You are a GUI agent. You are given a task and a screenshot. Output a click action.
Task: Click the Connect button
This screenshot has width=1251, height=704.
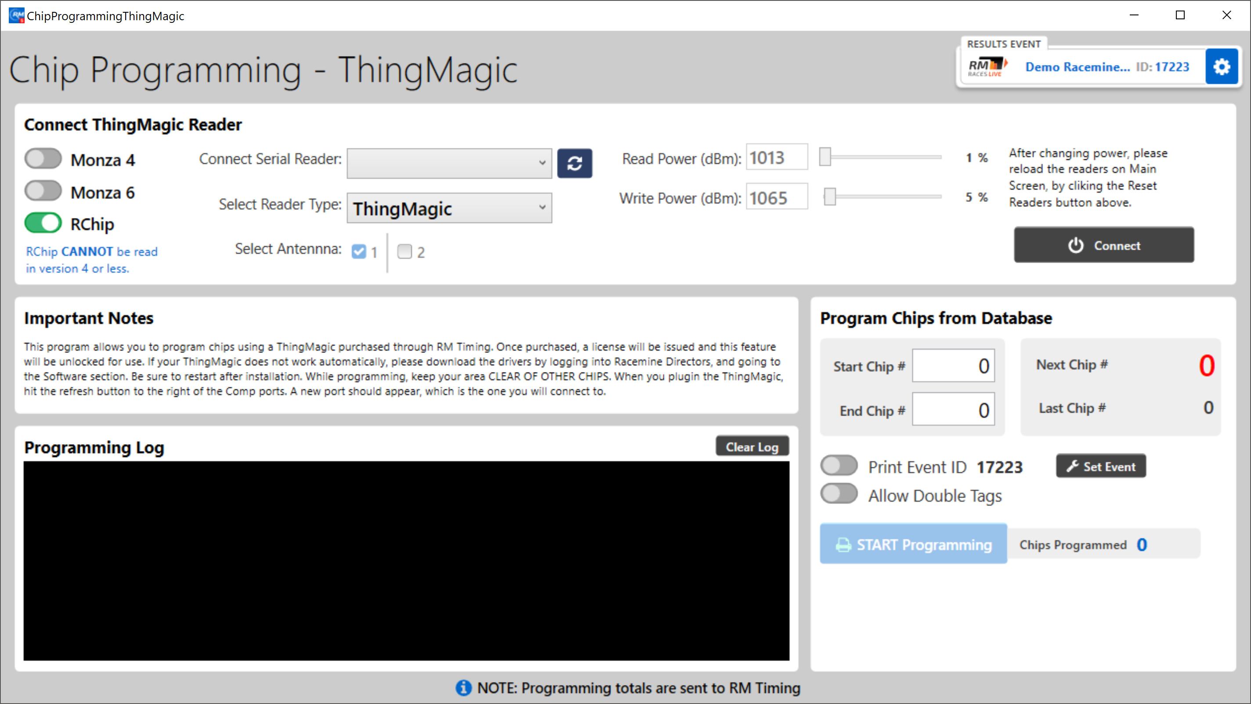pos(1103,245)
